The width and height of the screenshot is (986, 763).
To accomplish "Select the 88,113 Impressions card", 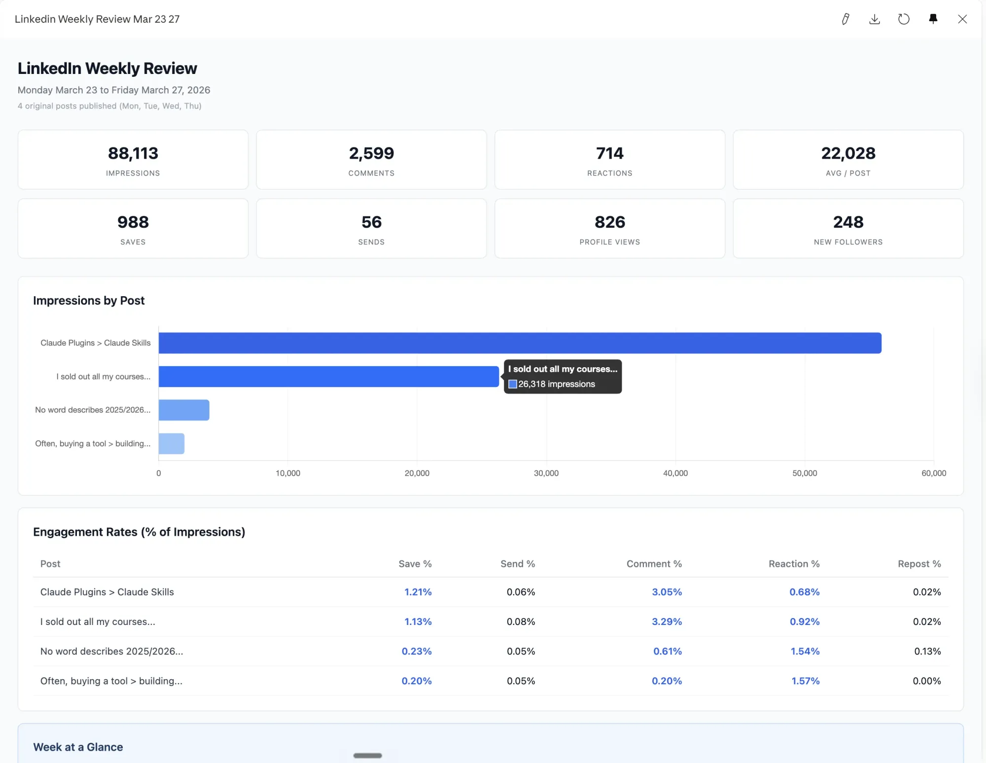I will (x=133, y=160).
